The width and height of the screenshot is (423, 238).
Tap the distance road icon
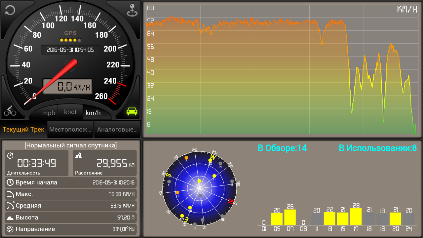pyautogui.click(x=78, y=155)
